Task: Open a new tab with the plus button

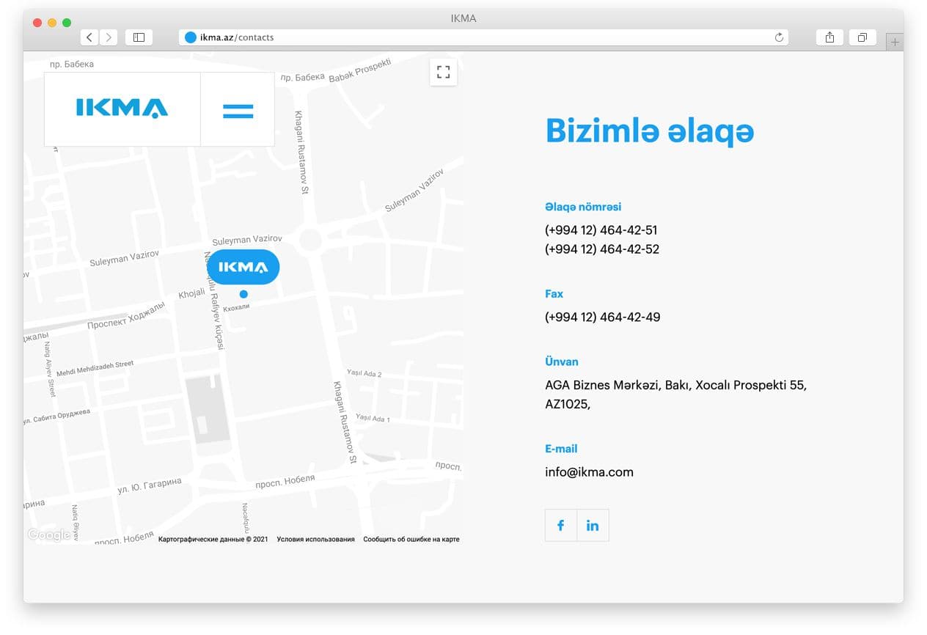Action: coord(895,42)
